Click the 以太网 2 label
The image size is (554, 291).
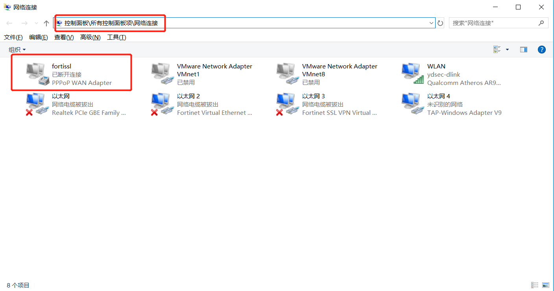tap(188, 96)
